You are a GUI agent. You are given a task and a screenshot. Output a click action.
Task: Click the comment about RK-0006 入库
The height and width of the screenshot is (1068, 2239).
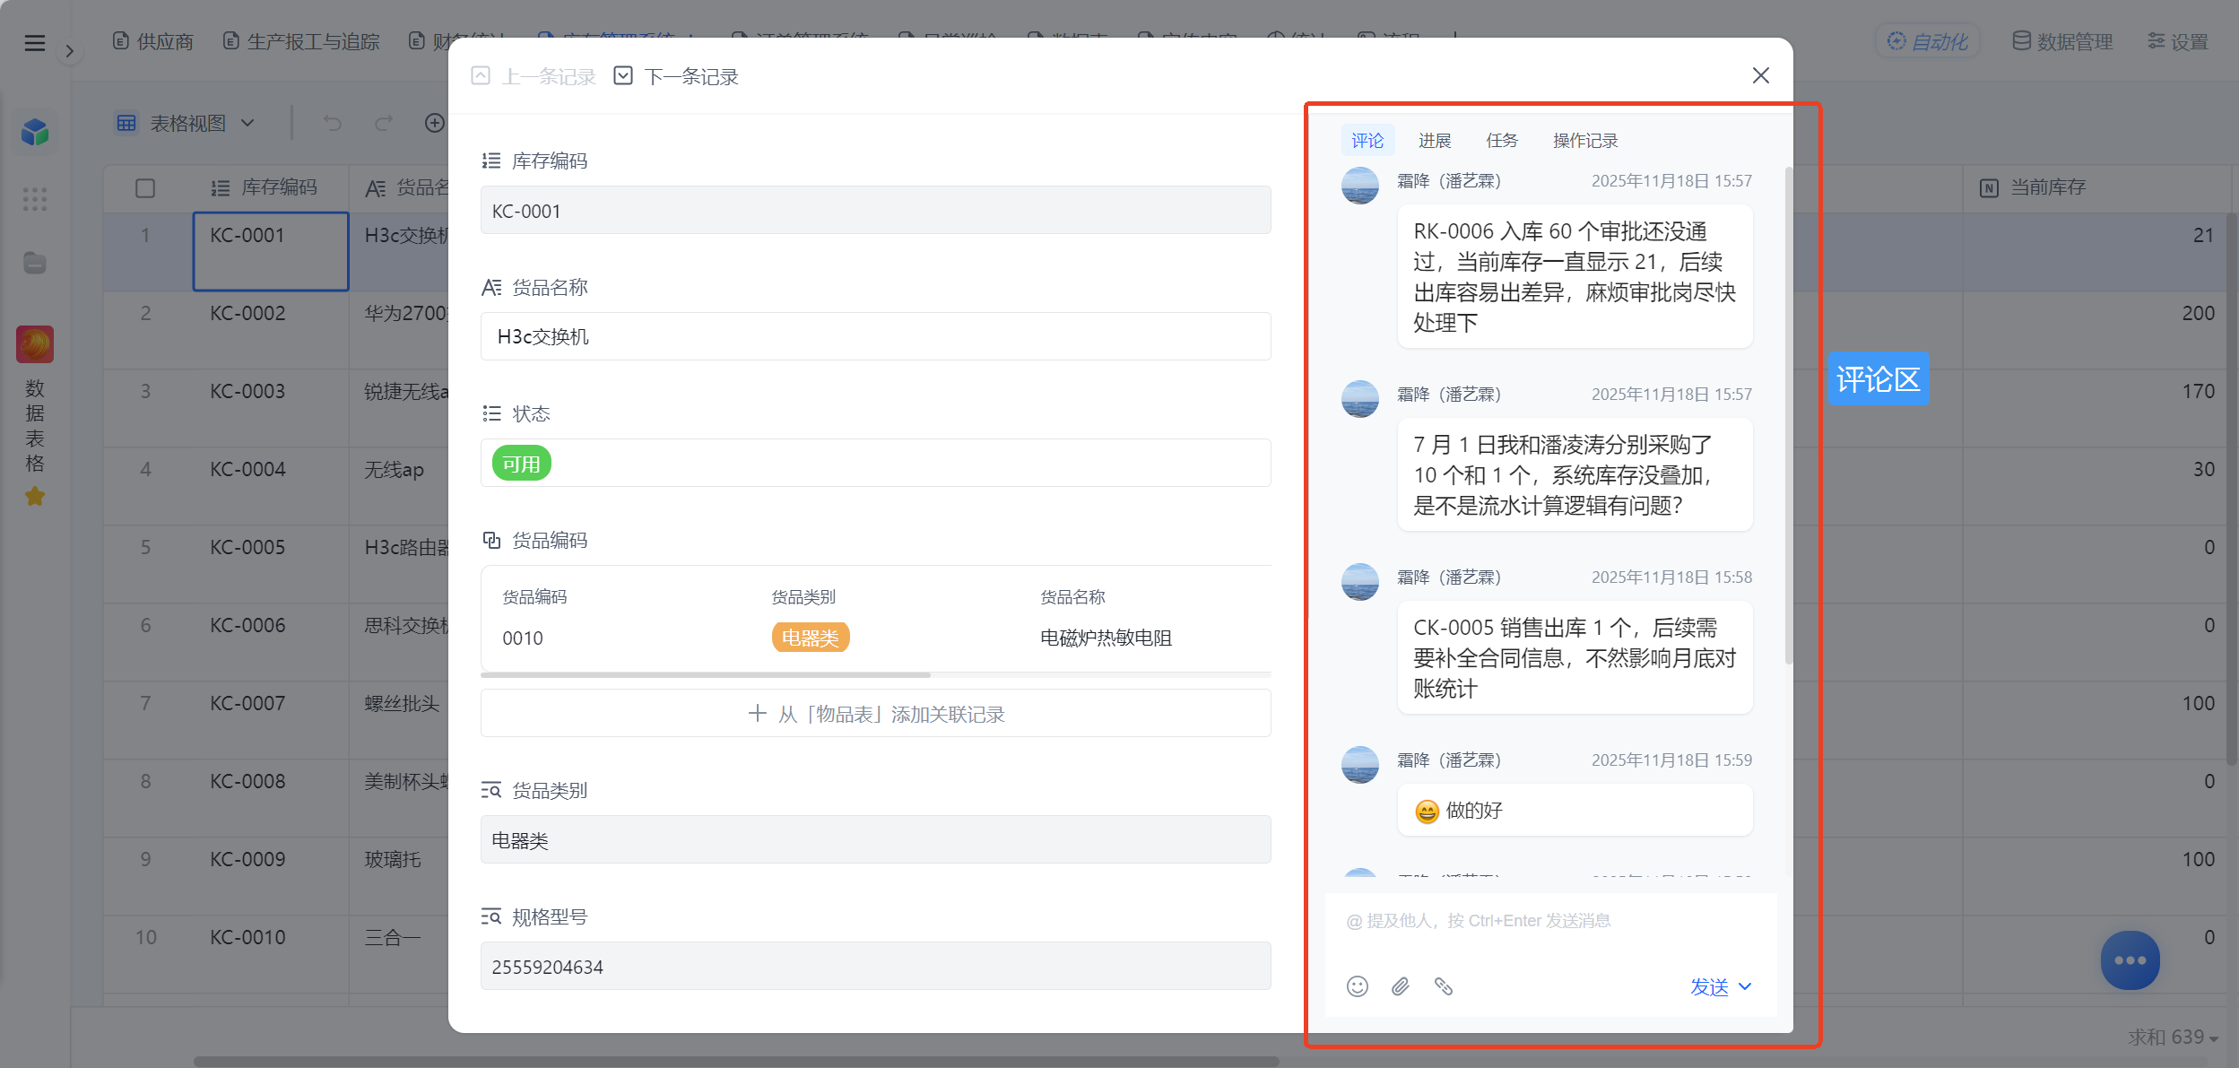click(1575, 276)
